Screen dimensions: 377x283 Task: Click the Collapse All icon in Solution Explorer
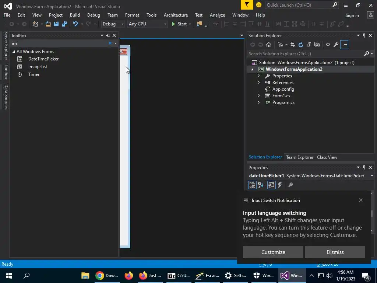click(x=309, y=45)
